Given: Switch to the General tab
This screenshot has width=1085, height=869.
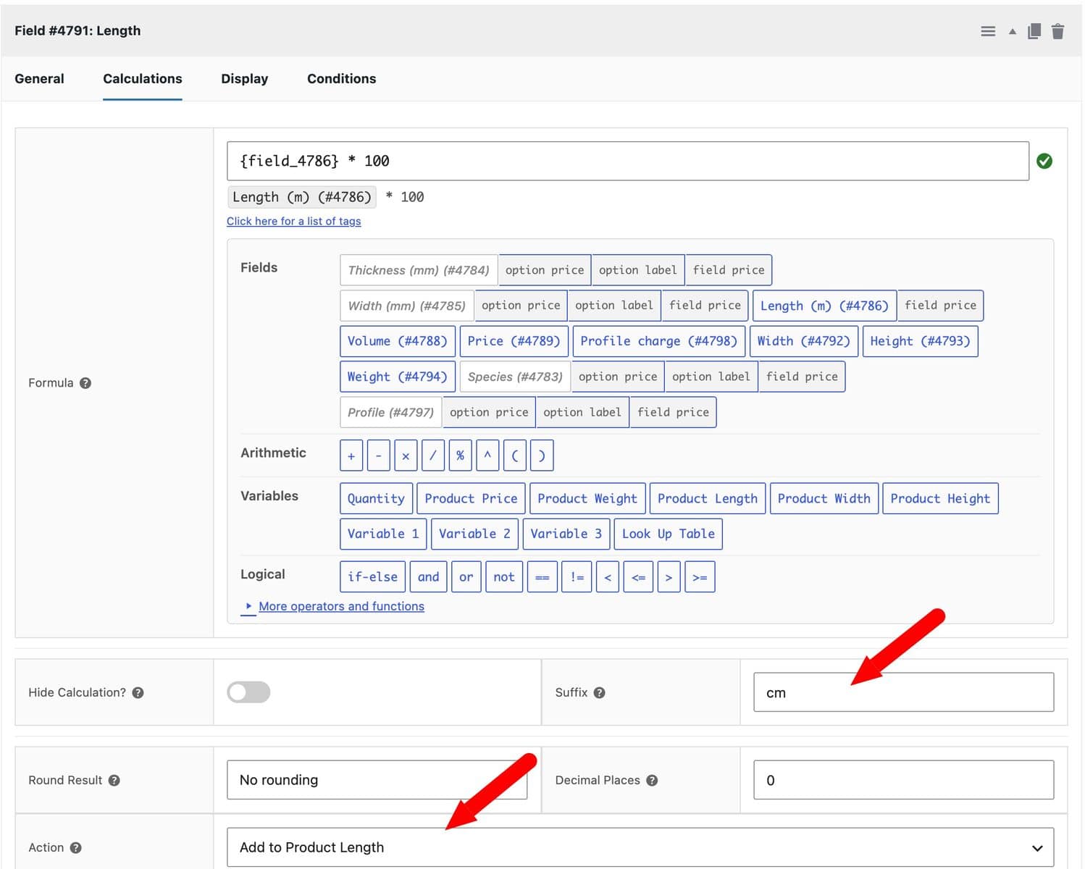Looking at the screenshot, I should [39, 78].
